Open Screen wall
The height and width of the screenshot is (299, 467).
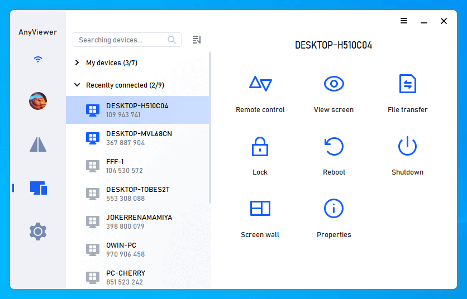click(x=260, y=208)
